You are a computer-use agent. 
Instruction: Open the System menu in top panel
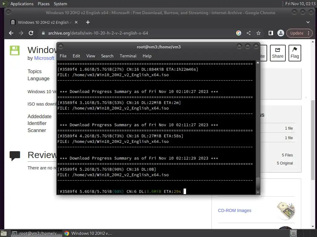click(x=60, y=4)
